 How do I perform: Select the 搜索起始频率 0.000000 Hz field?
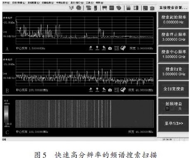(174, 20)
